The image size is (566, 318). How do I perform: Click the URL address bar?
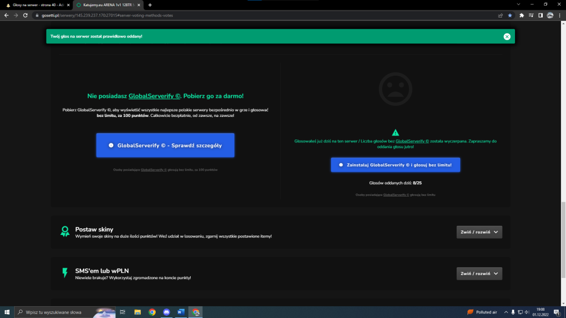(267, 15)
